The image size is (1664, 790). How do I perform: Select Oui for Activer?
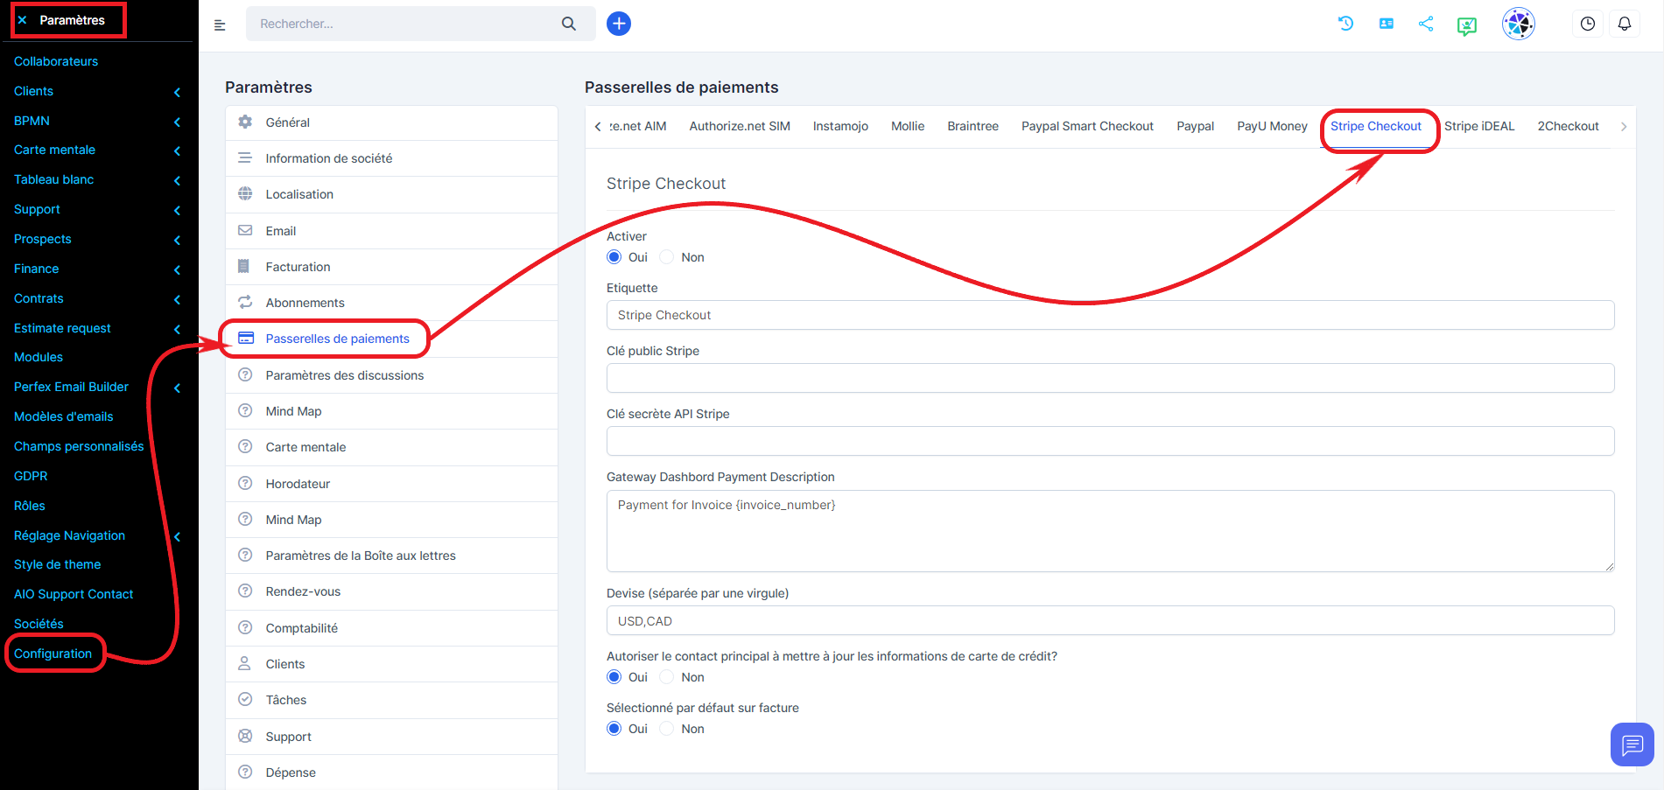614,257
